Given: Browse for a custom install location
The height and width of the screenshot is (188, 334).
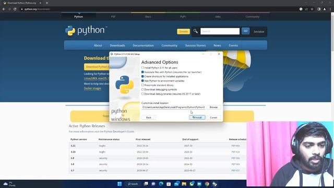Looking at the screenshot, I should [213, 107].
